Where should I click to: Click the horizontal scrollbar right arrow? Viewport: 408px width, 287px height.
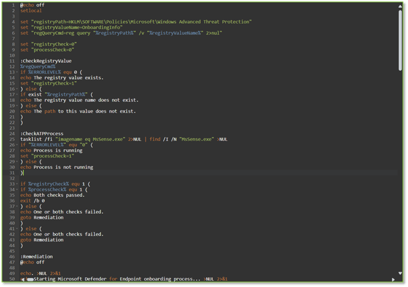[393, 280]
